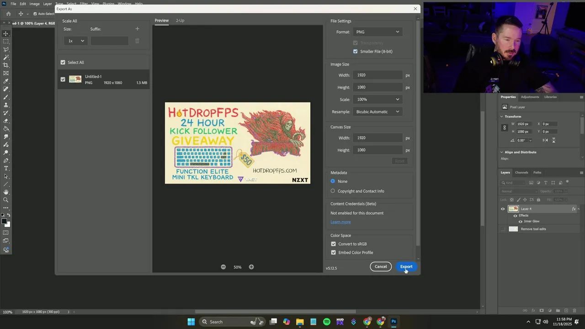585x329 pixels.
Task: Choose the Pen tool
Action: [6, 160]
